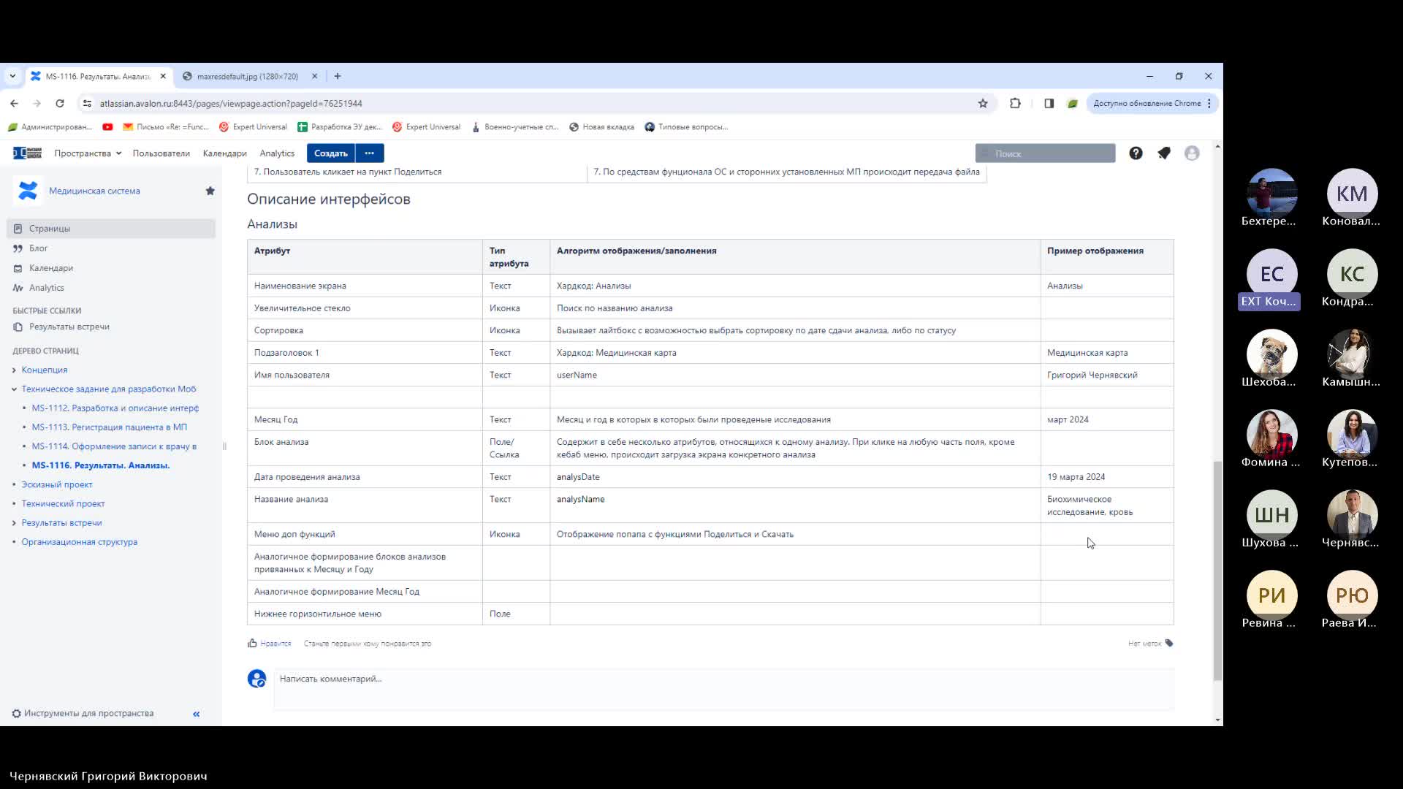Focus the Поиск search field

click(1045, 153)
